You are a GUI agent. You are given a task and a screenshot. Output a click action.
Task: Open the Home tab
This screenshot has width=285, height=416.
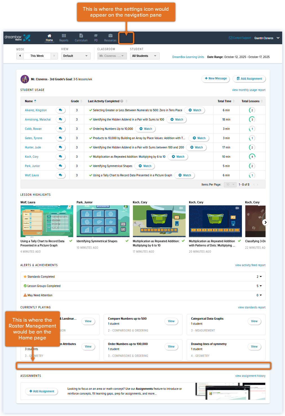click(x=49, y=38)
